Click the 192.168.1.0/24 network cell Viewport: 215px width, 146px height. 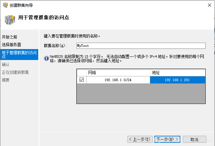(x=118, y=80)
